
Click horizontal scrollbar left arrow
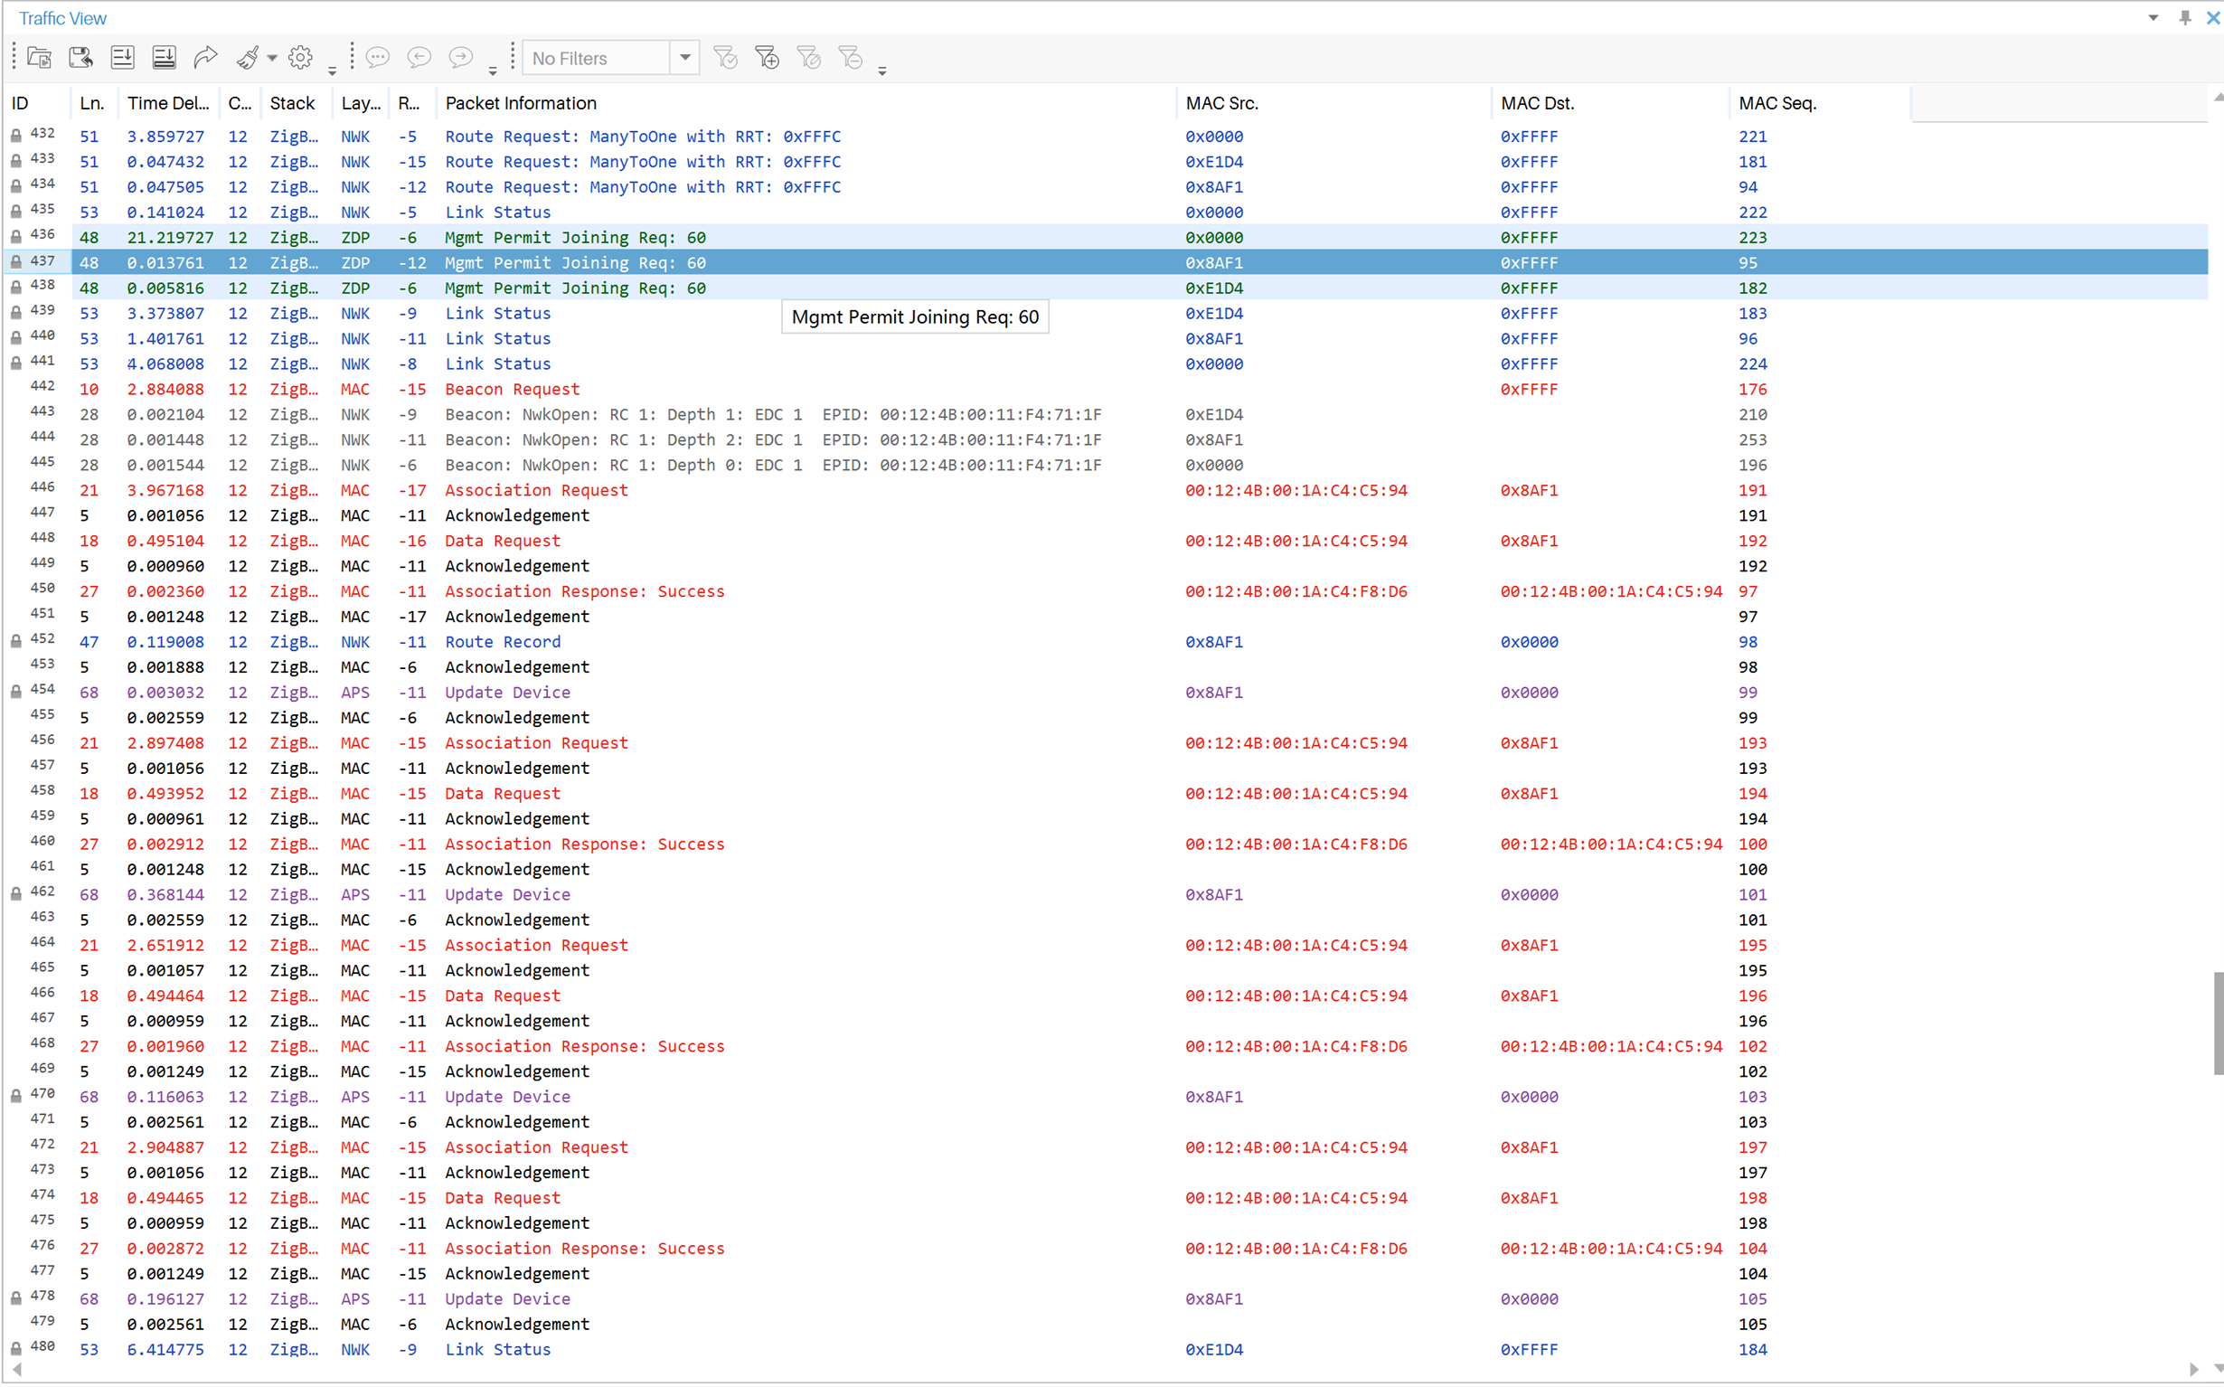pyautogui.click(x=16, y=1369)
